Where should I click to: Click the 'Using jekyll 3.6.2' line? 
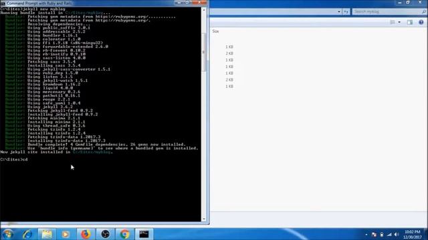pos(50,107)
